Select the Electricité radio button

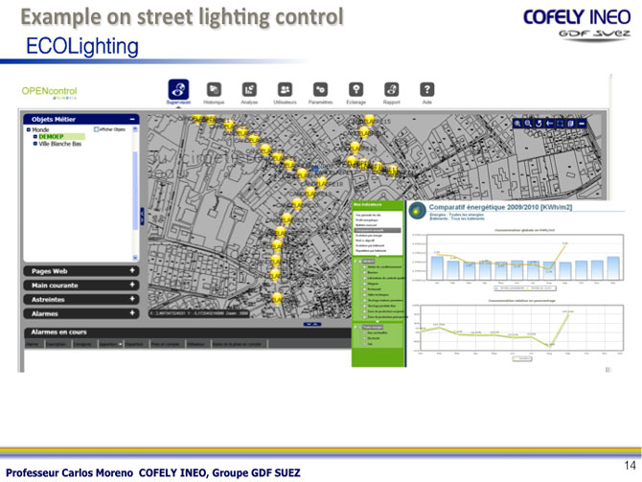pyautogui.click(x=364, y=338)
